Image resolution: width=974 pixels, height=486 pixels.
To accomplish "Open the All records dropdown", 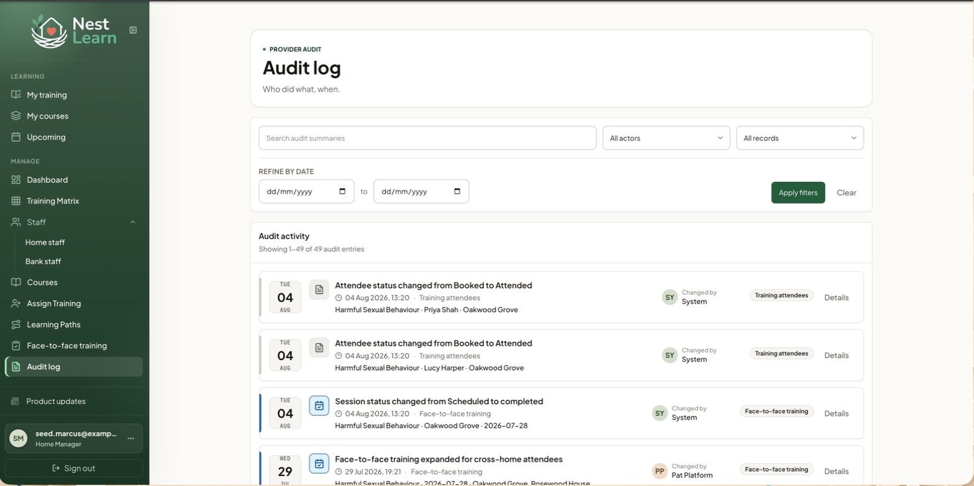I will click(800, 138).
